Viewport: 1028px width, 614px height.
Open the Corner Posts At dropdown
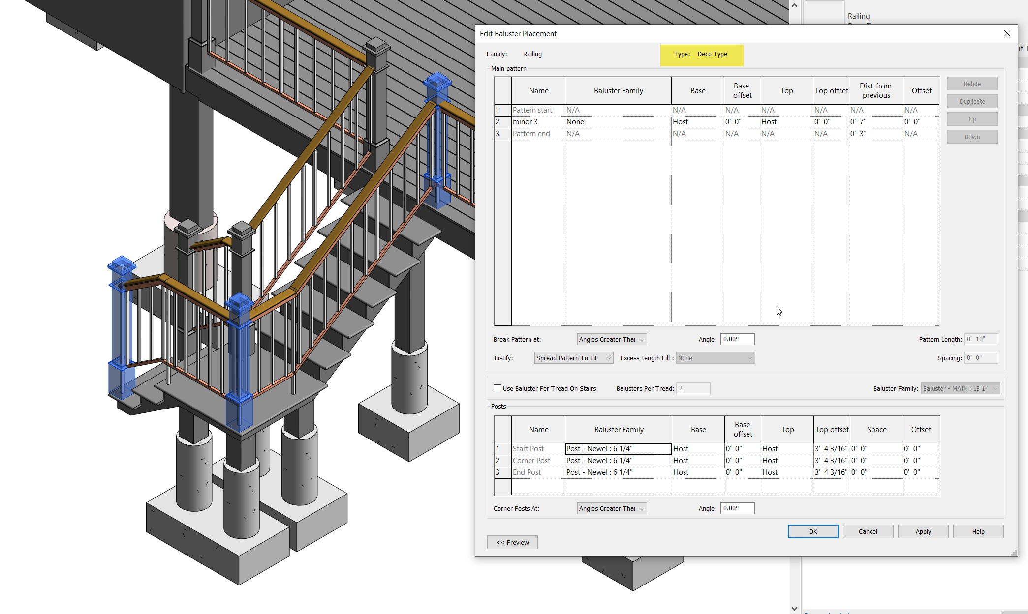click(611, 508)
